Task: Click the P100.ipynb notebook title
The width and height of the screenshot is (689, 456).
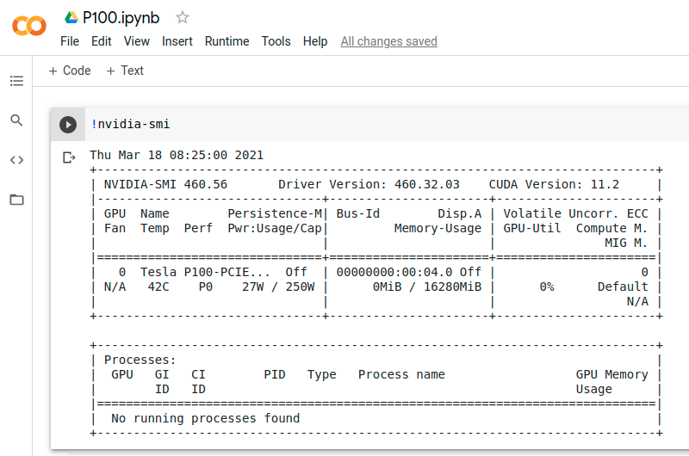Action: [121, 17]
